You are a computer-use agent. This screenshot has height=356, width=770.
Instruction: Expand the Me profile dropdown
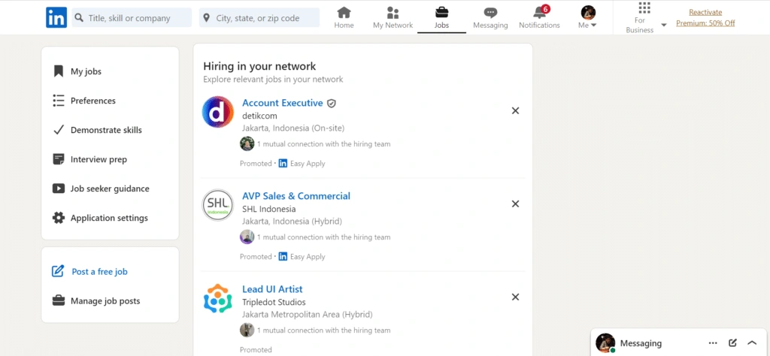(x=588, y=18)
